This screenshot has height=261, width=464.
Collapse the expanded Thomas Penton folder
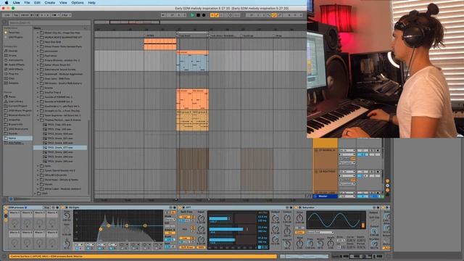[38, 120]
